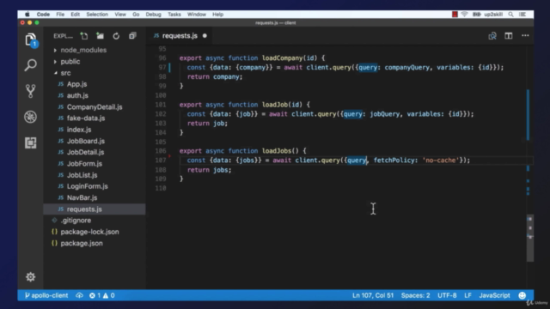Open the Source Control view
The height and width of the screenshot is (309, 550).
pos(31,91)
